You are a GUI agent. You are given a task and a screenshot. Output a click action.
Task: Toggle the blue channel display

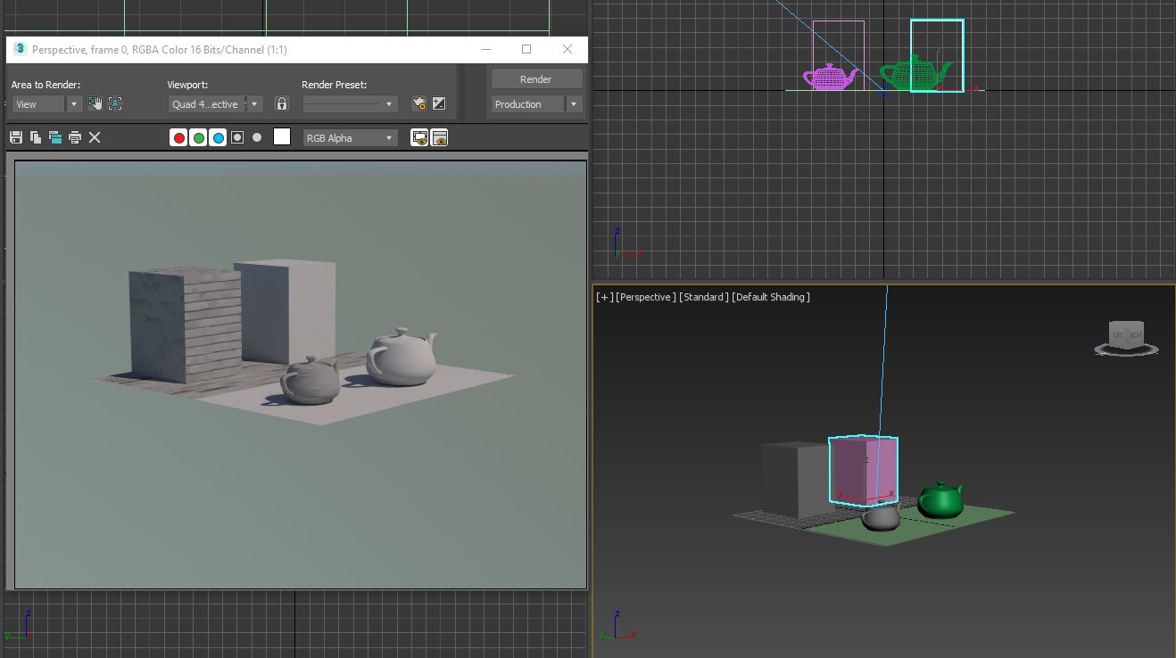pyautogui.click(x=218, y=138)
